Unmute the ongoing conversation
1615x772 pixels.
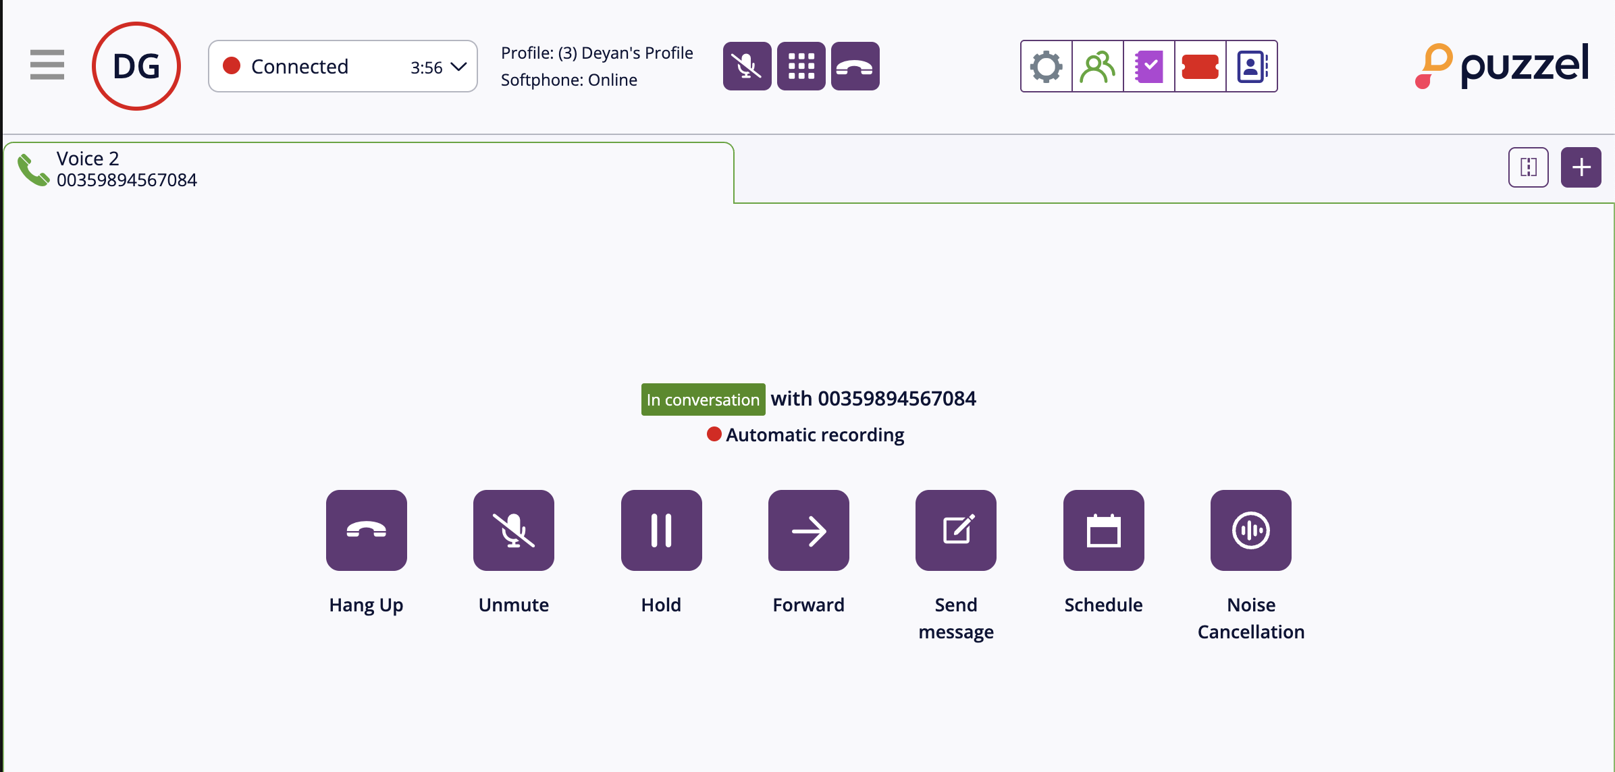click(513, 530)
